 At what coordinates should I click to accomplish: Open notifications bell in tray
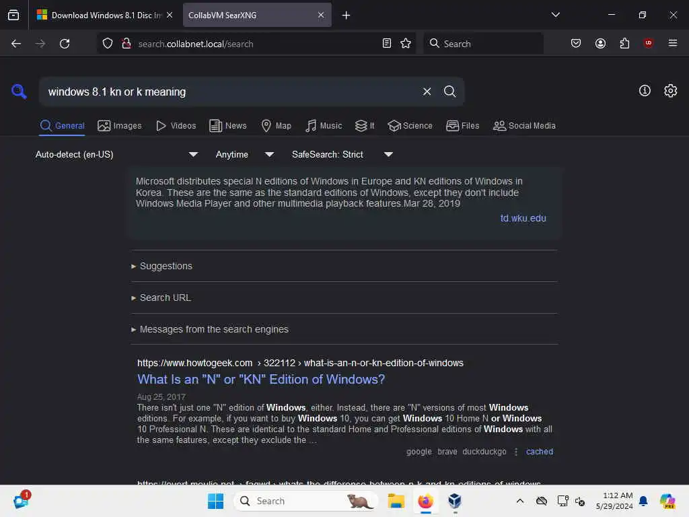point(643,501)
